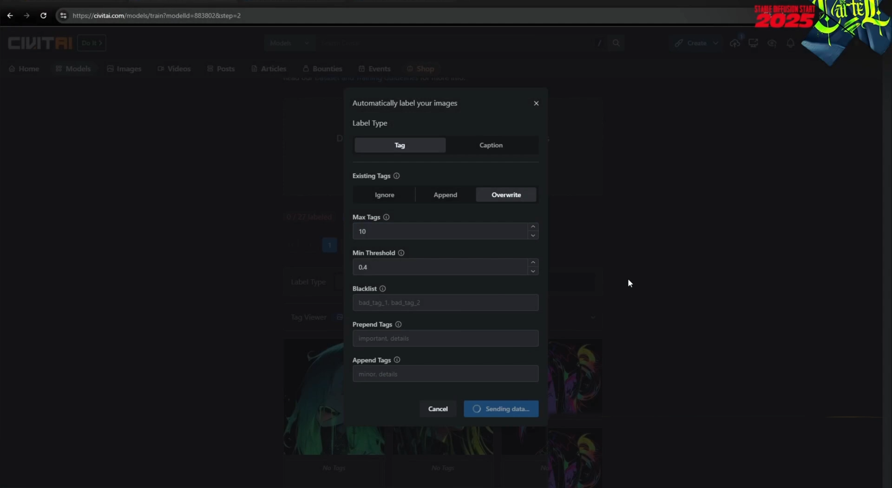892x488 pixels.
Task: Open the Models search category dropdown
Action: point(289,43)
